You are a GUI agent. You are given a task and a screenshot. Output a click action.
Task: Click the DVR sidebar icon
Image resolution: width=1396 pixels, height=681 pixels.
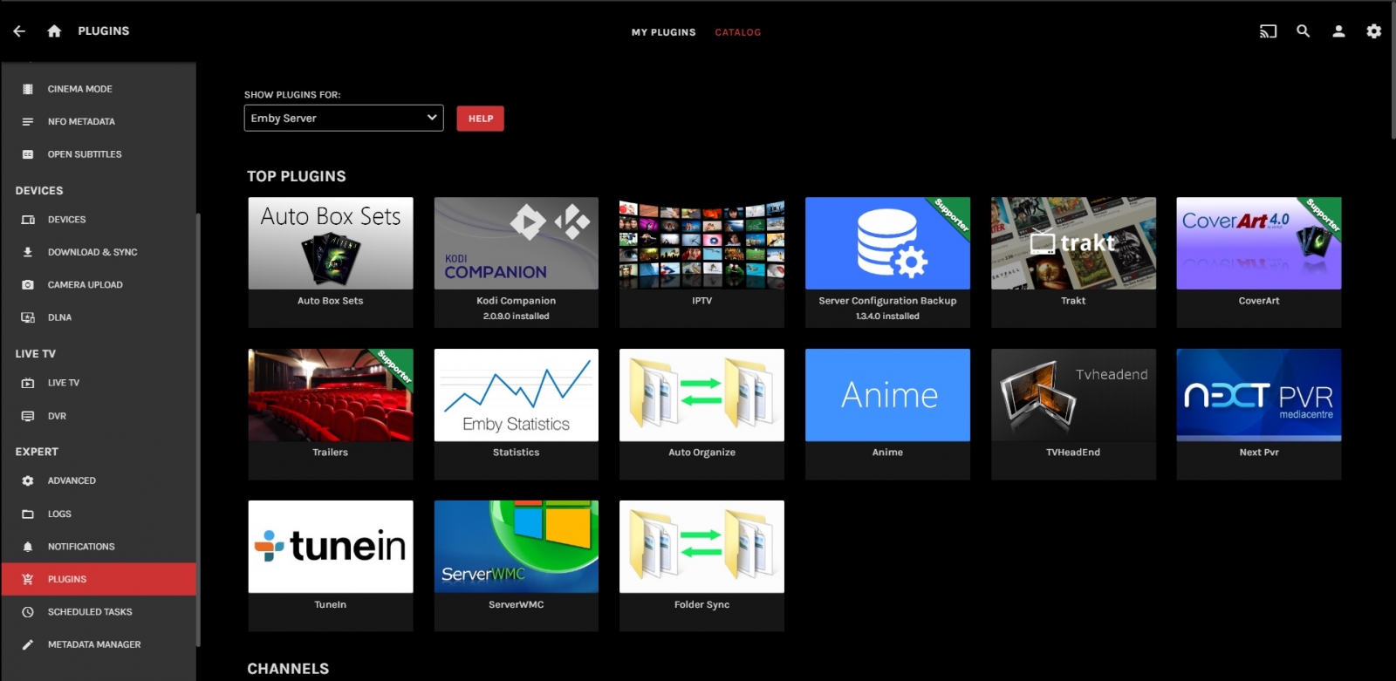[x=28, y=416]
